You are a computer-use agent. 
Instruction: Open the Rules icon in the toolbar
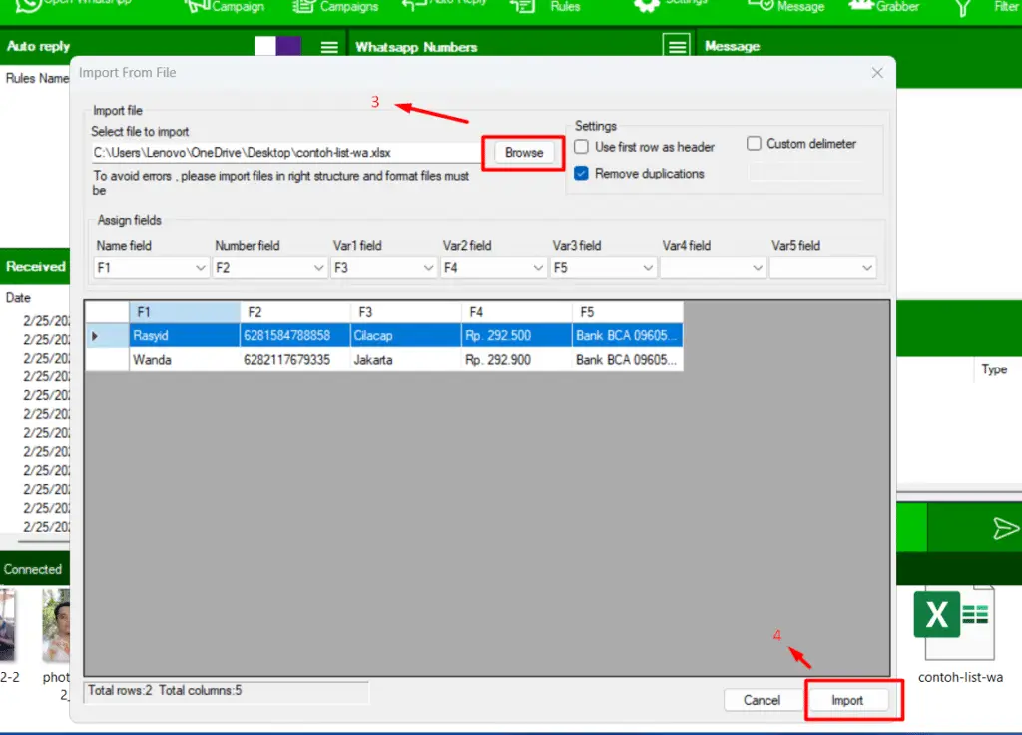tap(523, 7)
